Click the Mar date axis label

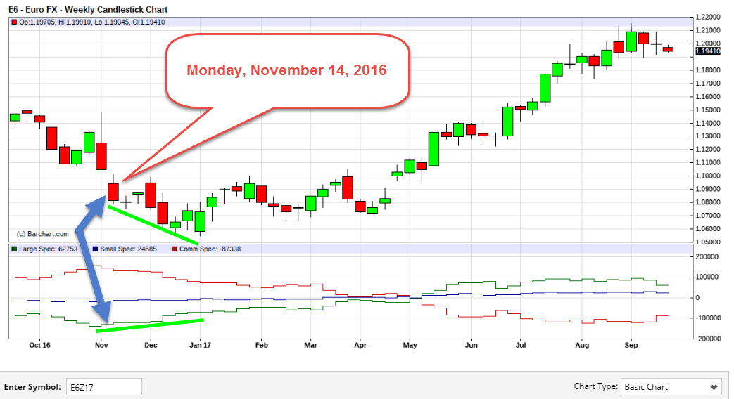[x=311, y=345]
